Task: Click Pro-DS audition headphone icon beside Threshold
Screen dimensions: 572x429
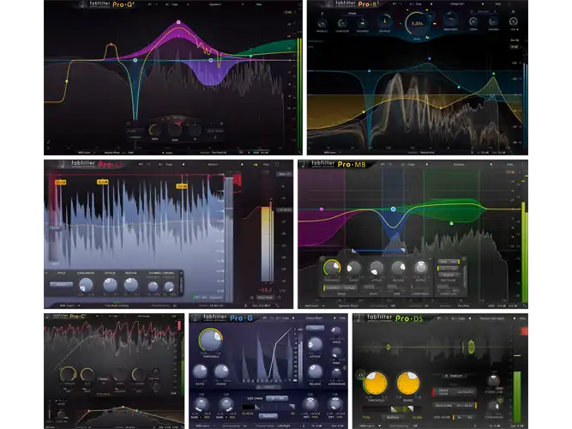Action: click(360, 375)
